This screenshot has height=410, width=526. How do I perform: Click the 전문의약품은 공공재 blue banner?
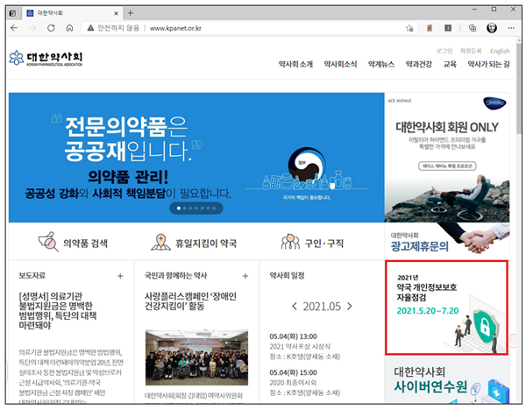click(x=196, y=157)
